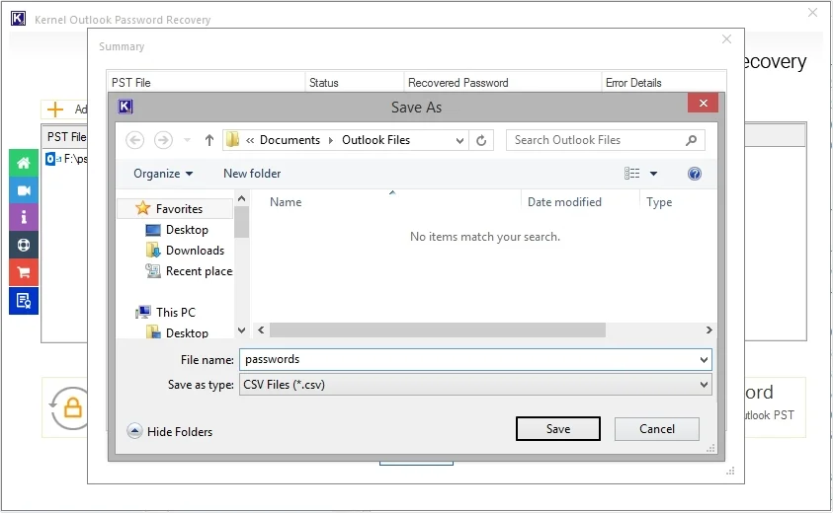The width and height of the screenshot is (833, 513).
Task: Click the change view layout icon
Action: [x=631, y=174]
